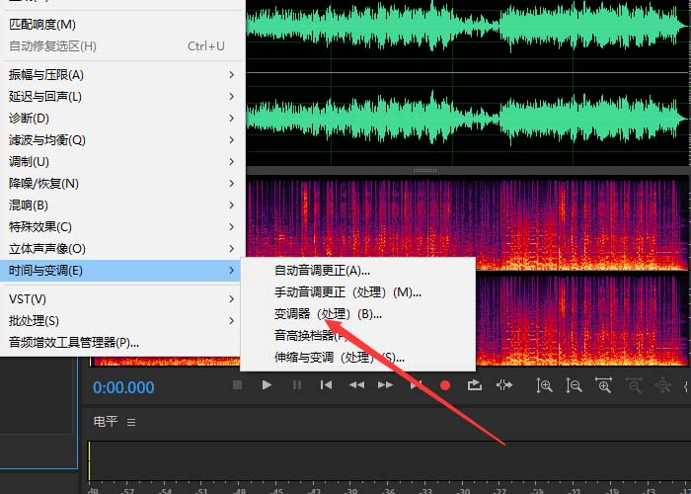Click the 0:00.000 timecode display
691x494 pixels.
[x=124, y=387]
